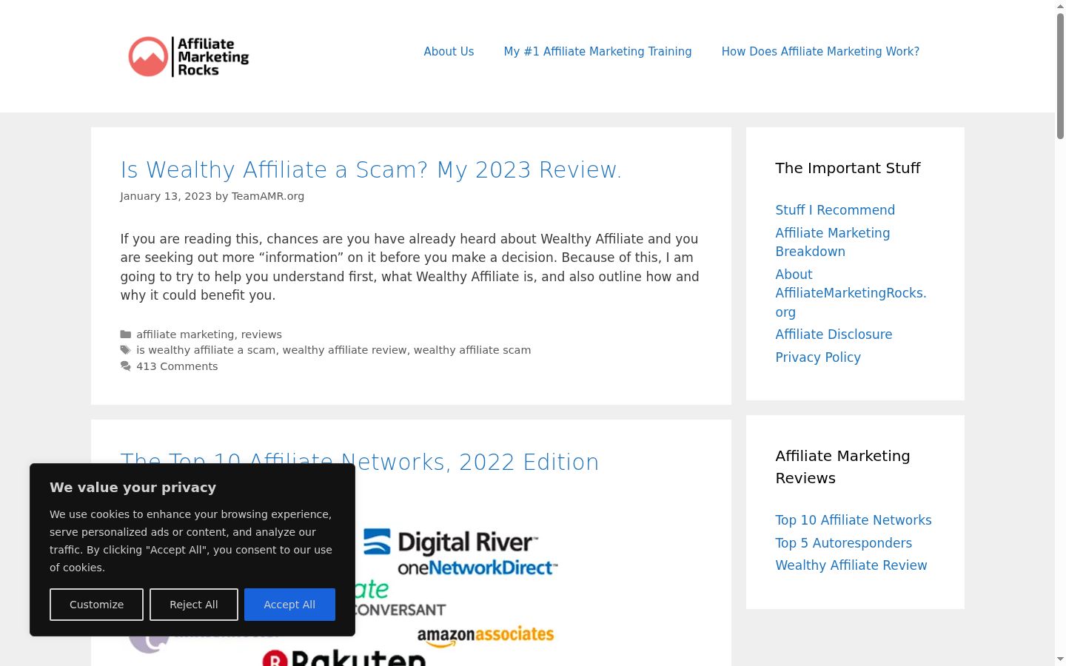Click the categories folder icon
Viewport: 1066px width, 666px height.
pyautogui.click(x=126, y=334)
